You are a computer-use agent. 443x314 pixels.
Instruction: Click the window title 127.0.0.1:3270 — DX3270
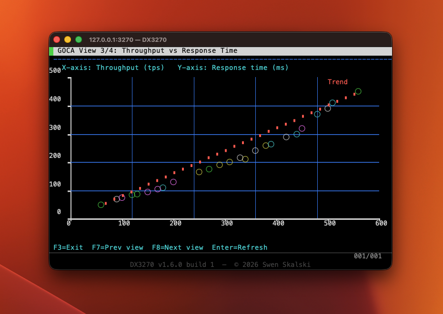(128, 40)
